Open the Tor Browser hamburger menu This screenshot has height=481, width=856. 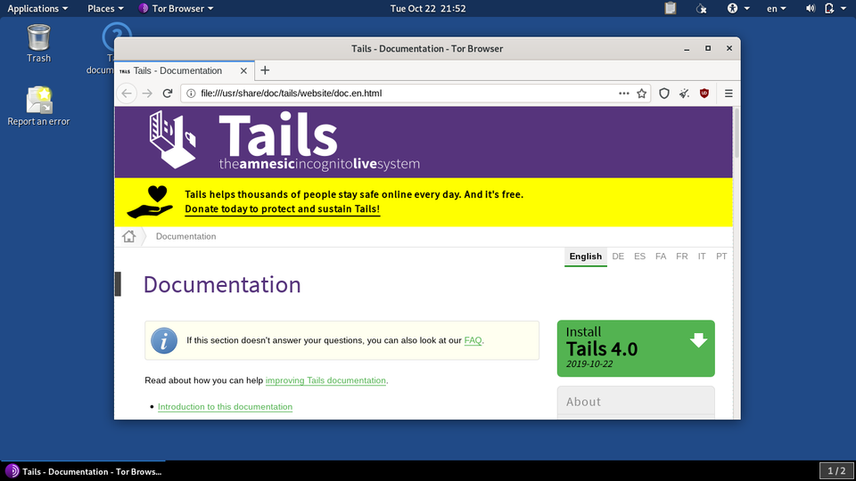[x=728, y=94]
